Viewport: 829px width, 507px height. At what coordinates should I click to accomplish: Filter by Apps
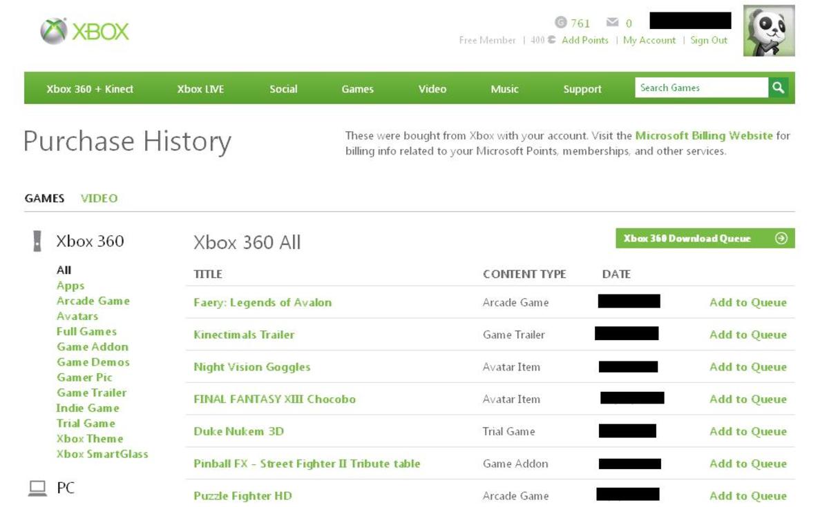click(70, 286)
